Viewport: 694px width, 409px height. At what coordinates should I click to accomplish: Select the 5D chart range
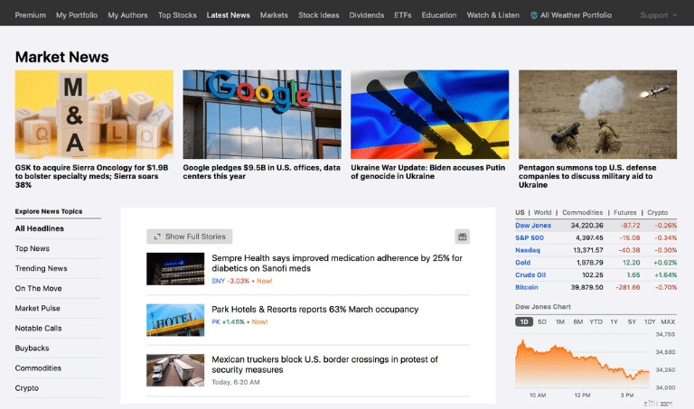542,322
